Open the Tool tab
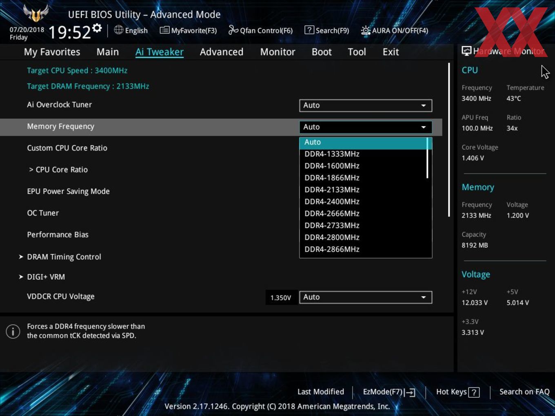The width and height of the screenshot is (555, 416). tap(357, 52)
